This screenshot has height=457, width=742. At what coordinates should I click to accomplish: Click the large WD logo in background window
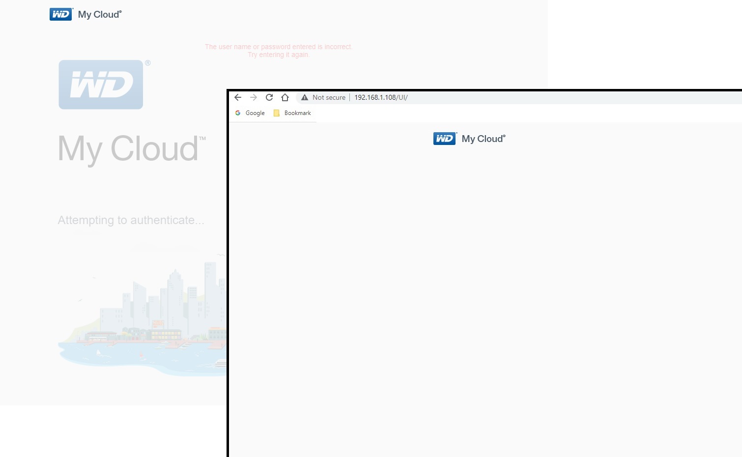tap(101, 85)
